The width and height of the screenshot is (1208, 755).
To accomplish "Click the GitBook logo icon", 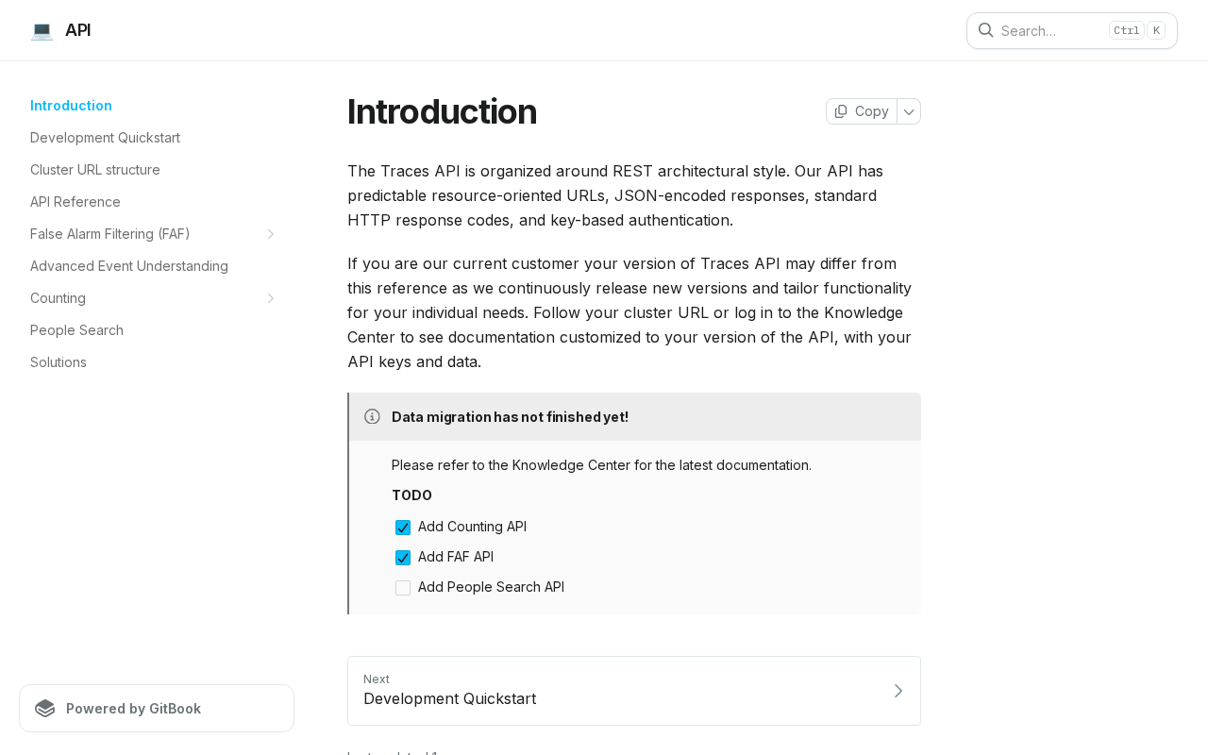I will tap(45, 709).
